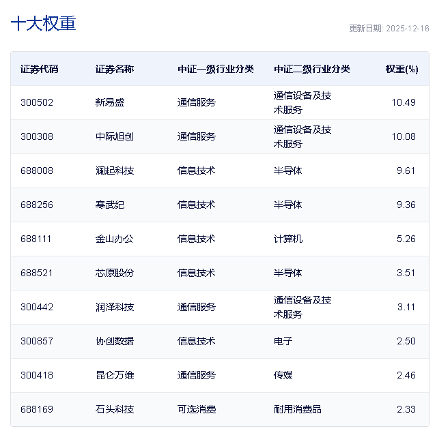The width and height of the screenshot is (437, 431).
Task: Select the stock name 中际旭创
Action: pos(115,136)
